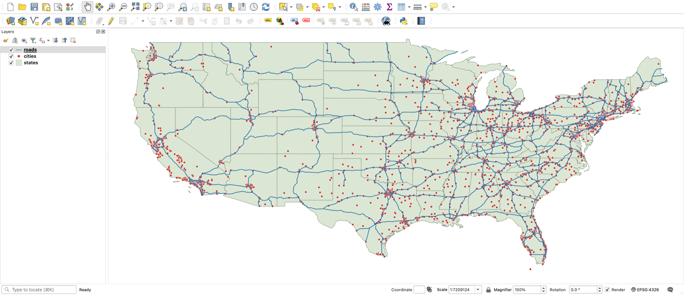This screenshot has width=684, height=295.
Task: Toggle extents and mouse position display
Action: (430, 290)
